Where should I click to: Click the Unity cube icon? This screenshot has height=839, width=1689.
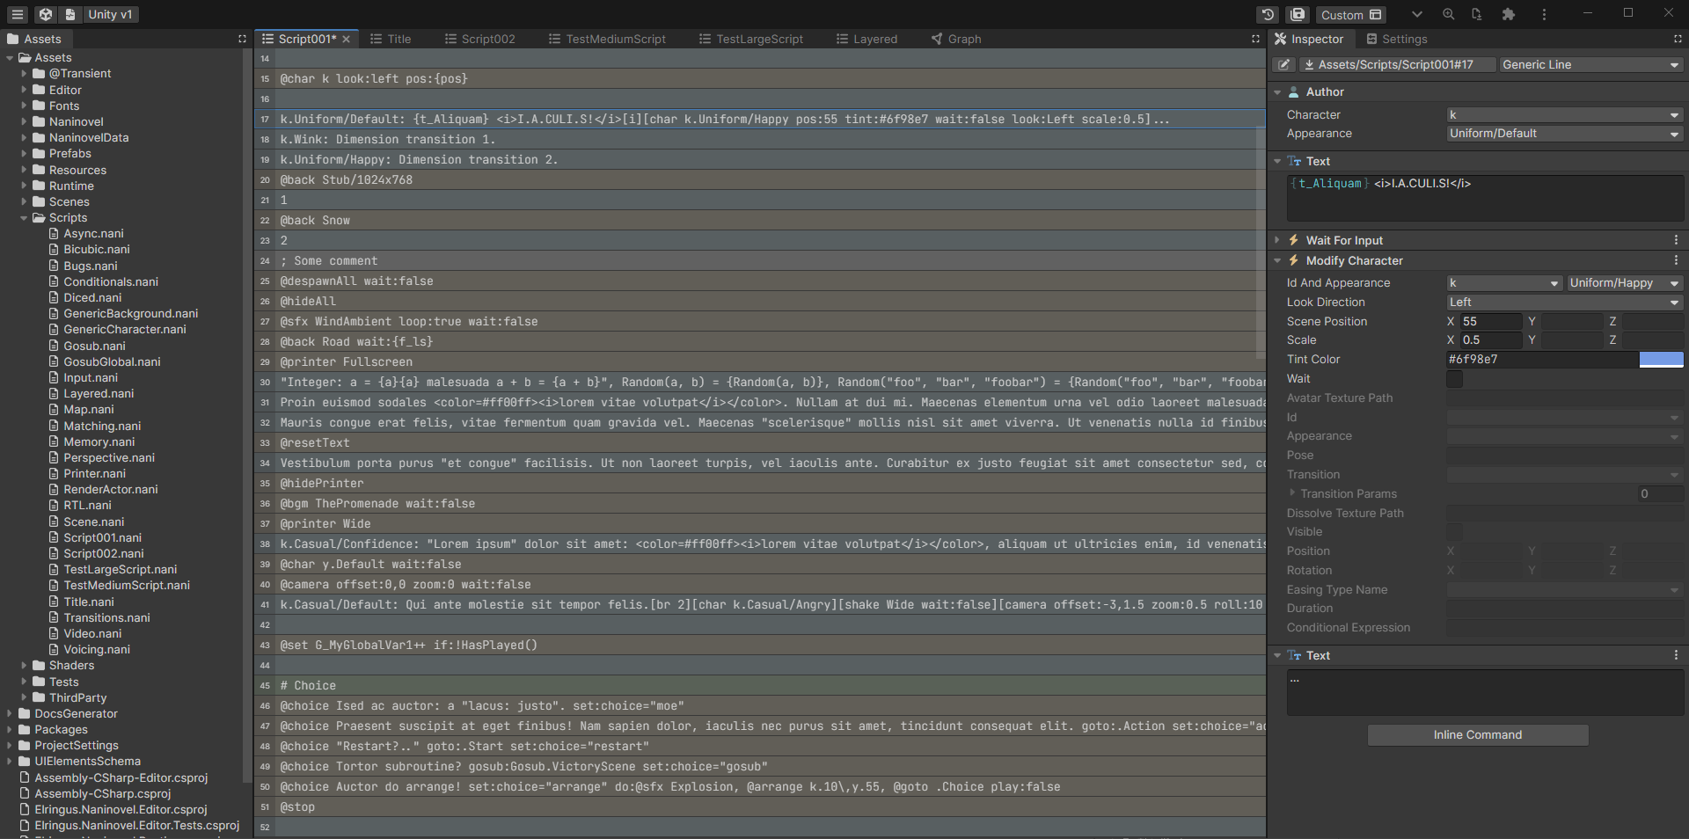point(46,14)
